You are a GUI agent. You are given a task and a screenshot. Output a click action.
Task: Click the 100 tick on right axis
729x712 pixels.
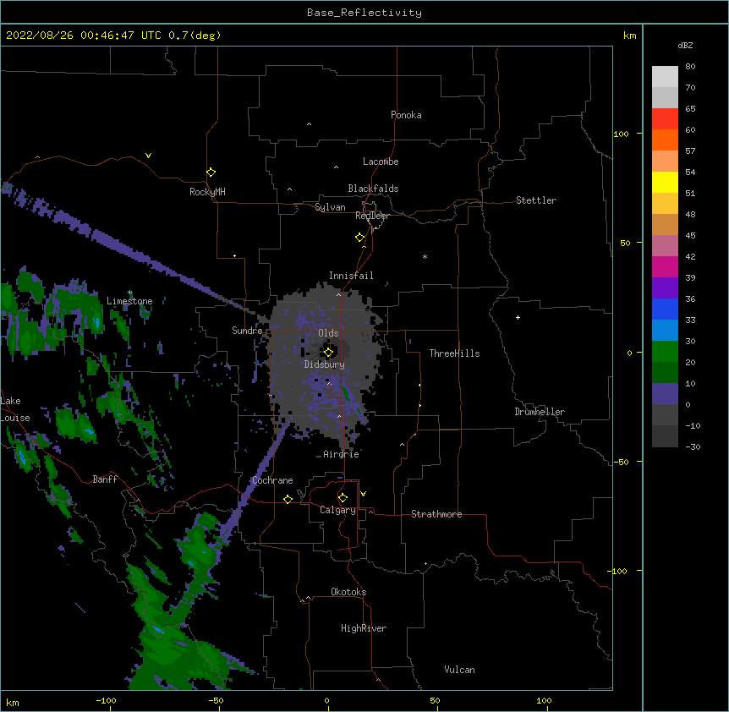click(621, 134)
